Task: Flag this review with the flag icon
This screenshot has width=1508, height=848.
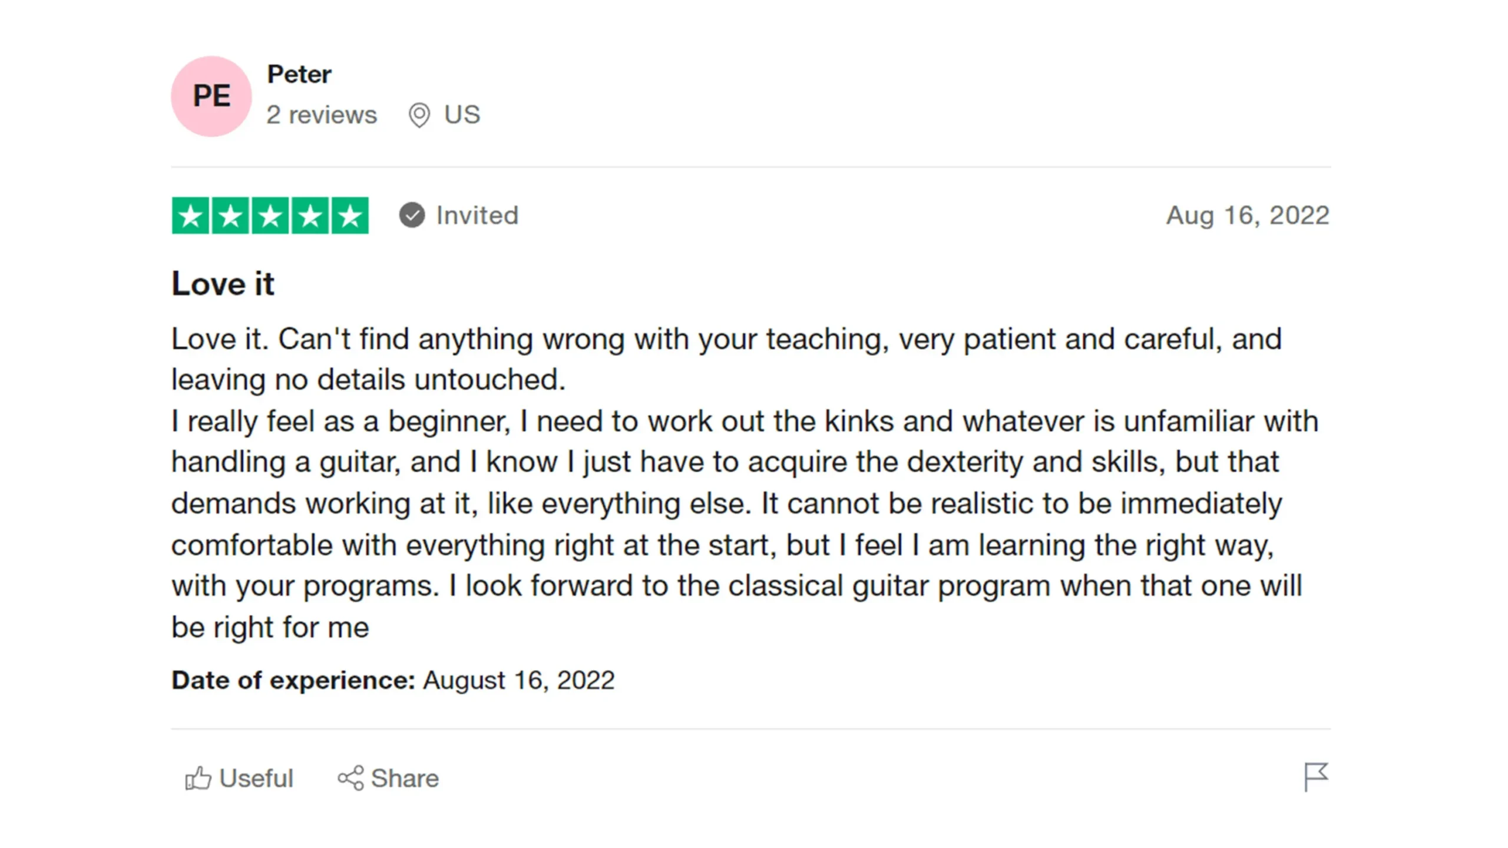Action: (x=1316, y=777)
